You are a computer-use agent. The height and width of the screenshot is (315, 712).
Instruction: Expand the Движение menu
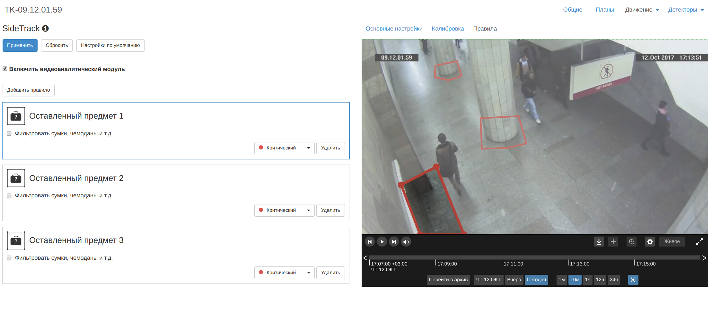pos(642,10)
